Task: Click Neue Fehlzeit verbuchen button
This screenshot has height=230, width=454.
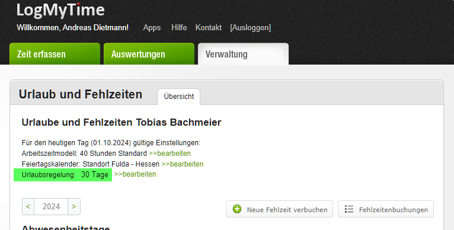Action: [279, 209]
